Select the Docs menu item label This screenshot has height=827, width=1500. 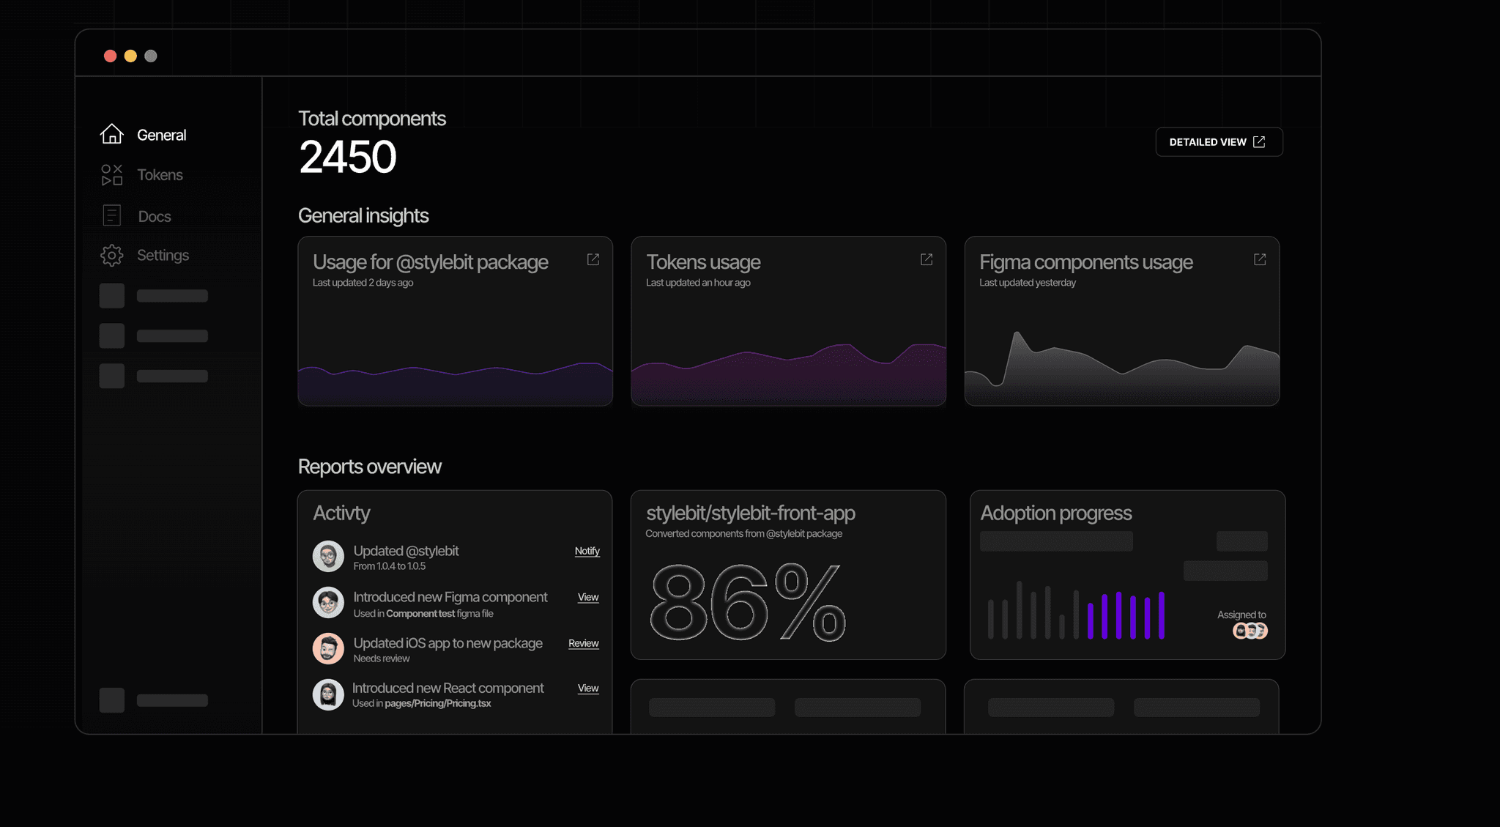pos(155,216)
